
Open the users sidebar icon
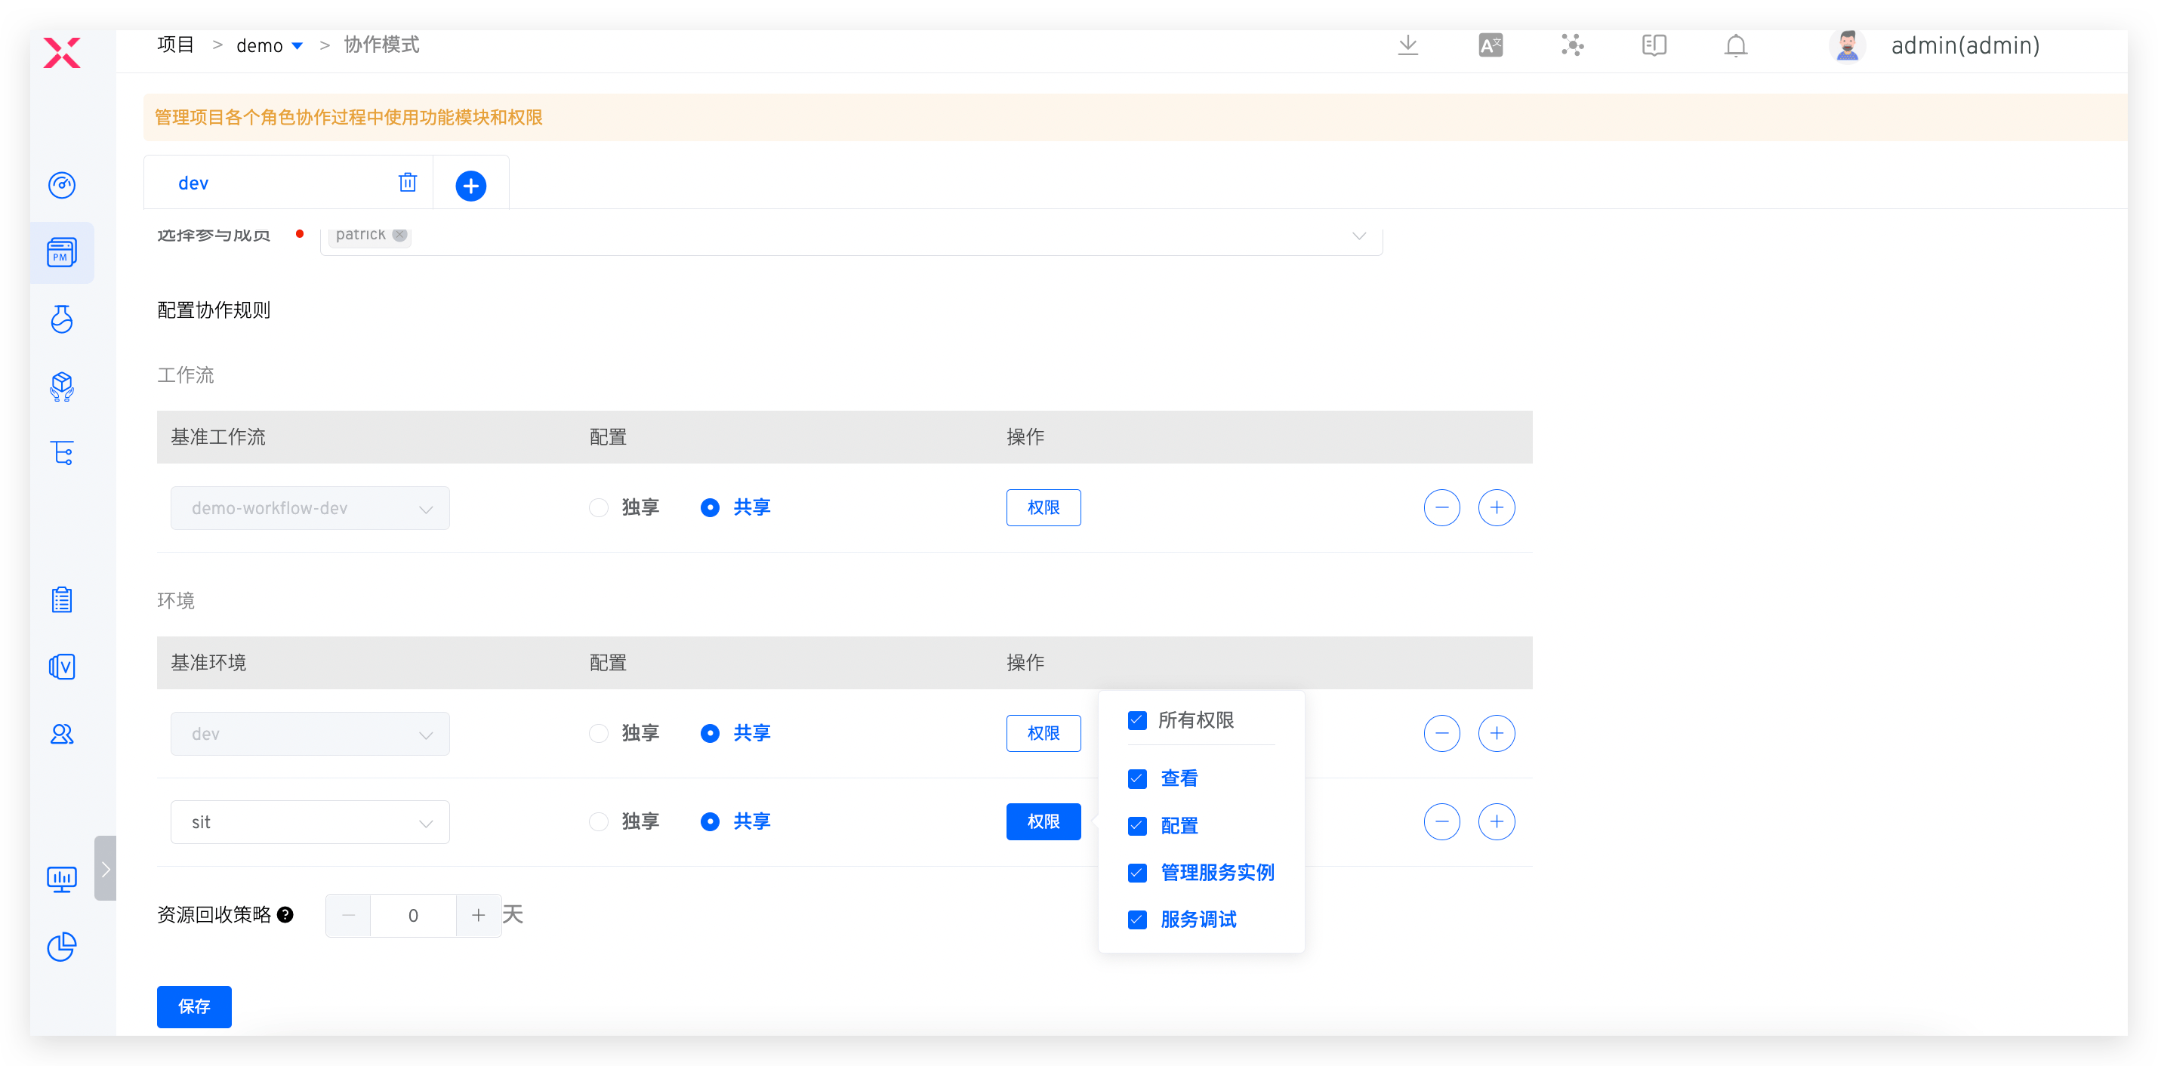click(x=62, y=734)
